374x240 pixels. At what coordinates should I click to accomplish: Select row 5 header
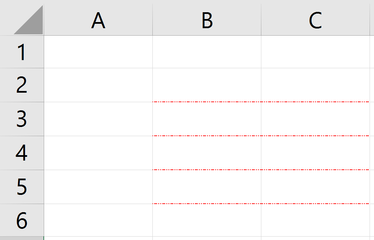[x=22, y=187]
